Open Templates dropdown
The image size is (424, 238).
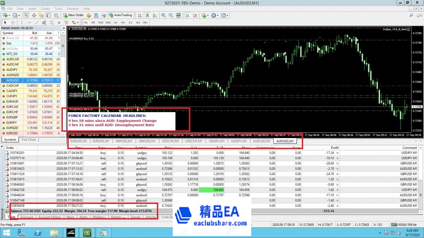(x=225, y=15)
